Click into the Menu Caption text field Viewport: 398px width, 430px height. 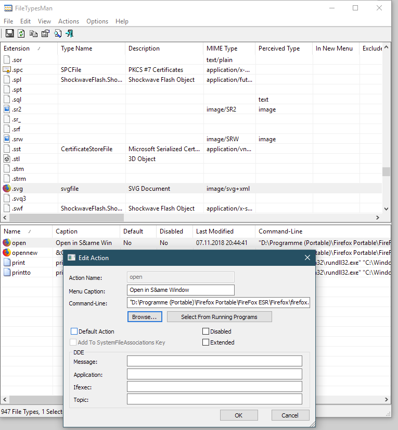[x=181, y=290]
